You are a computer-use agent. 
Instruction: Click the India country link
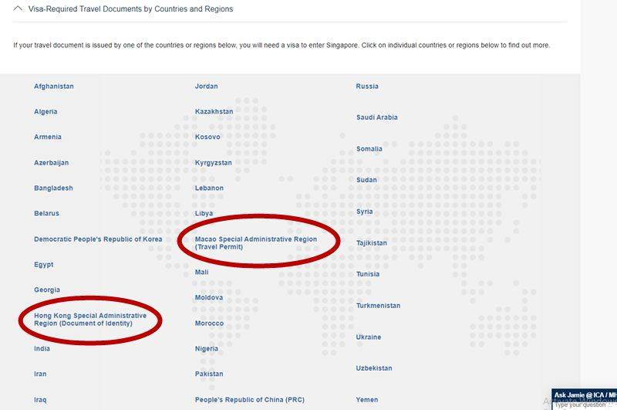42,349
